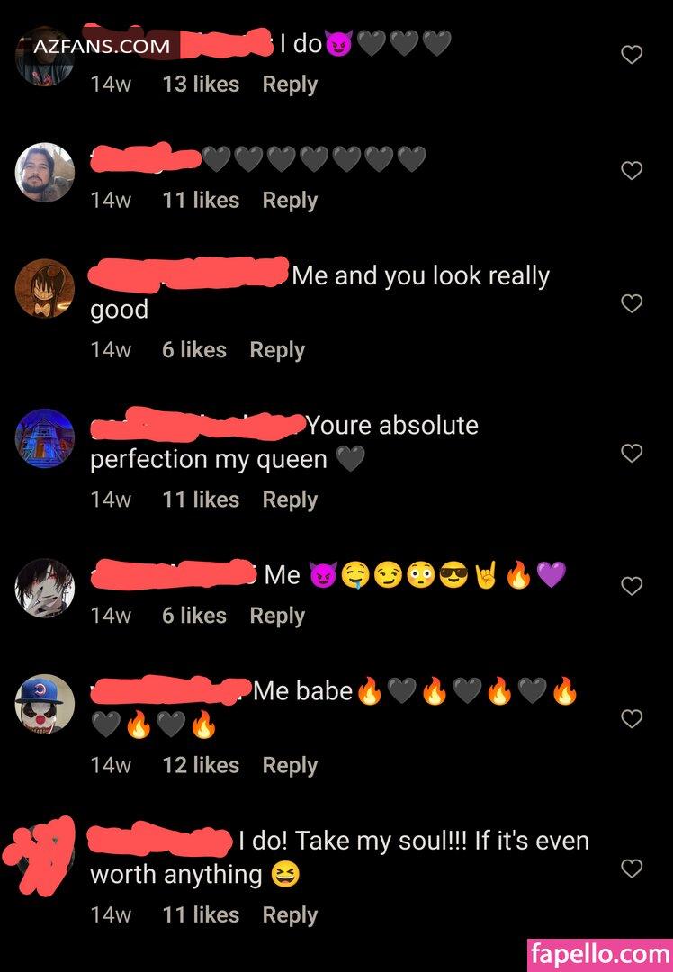
Task: Open bearded man's profile picture
Action: (x=45, y=172)
